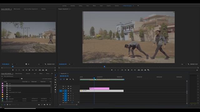Open Media Browser tab
The height and width of the screenshot is (112, 200).
point(19,73)
